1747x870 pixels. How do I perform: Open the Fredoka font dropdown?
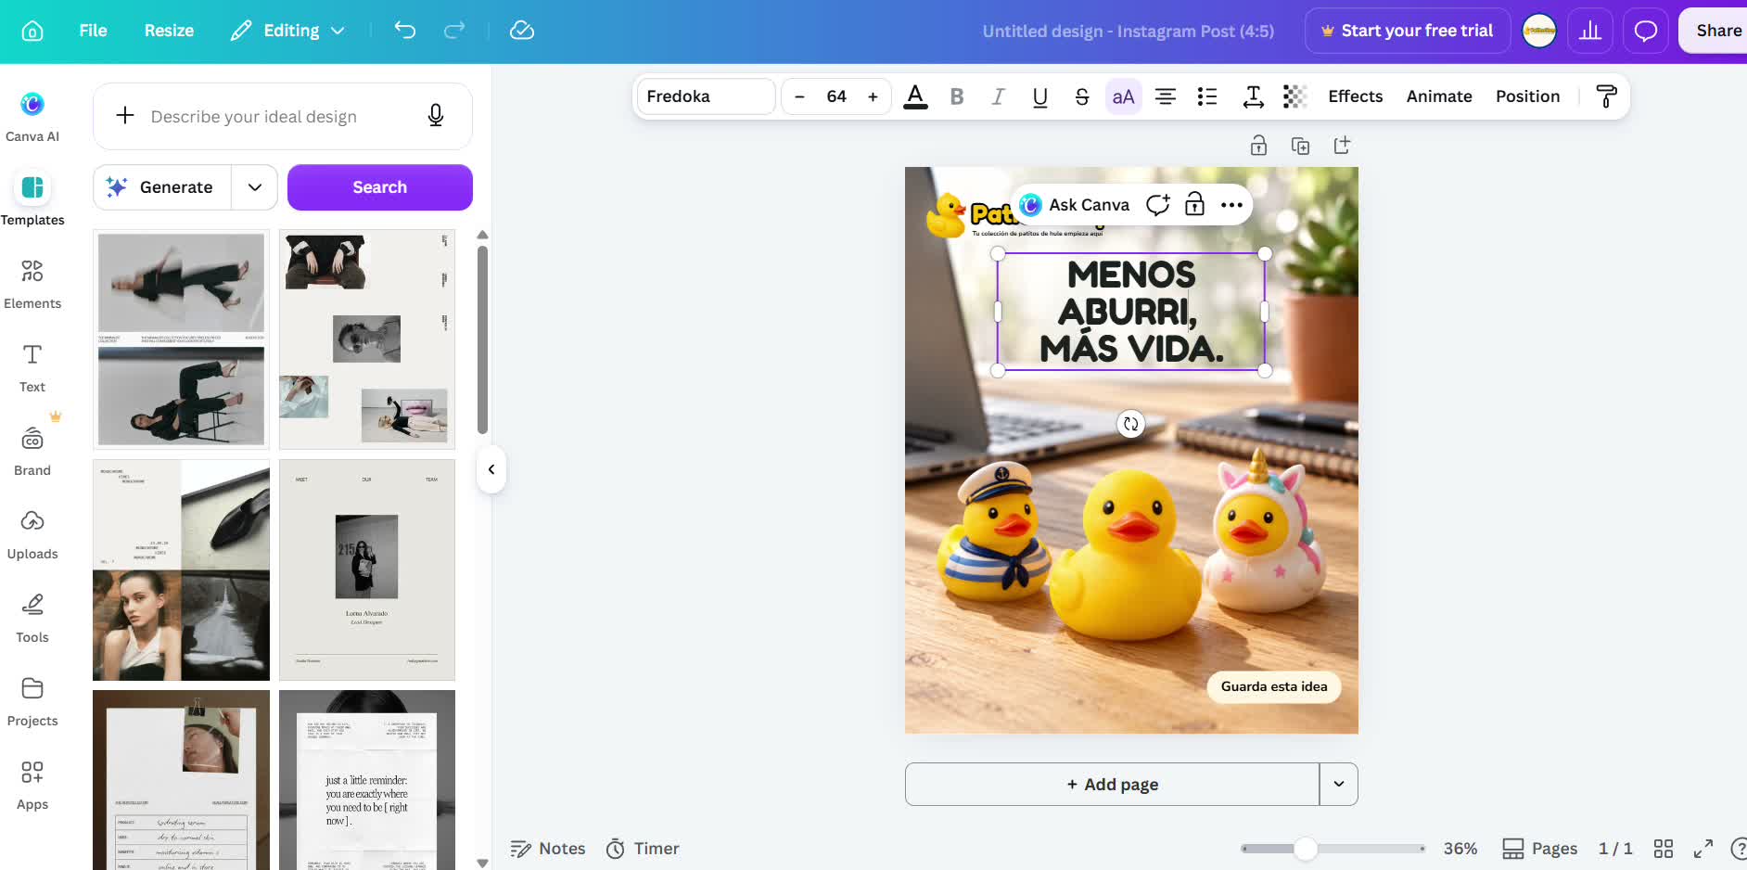(x=706, y=96)
